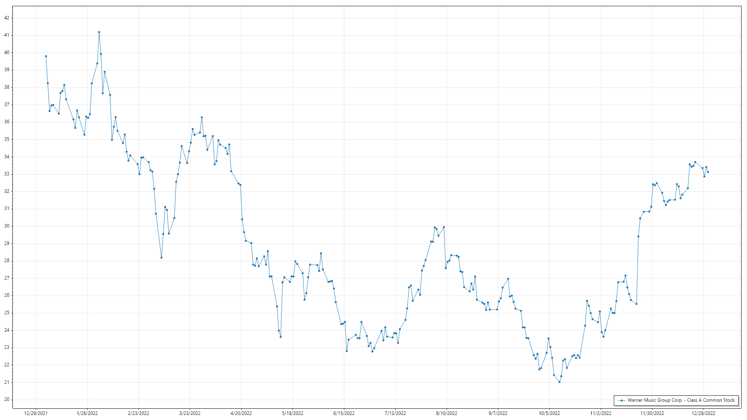Click the lowest data point near 21
The image size is (747, 420).
tap(559, 382)
